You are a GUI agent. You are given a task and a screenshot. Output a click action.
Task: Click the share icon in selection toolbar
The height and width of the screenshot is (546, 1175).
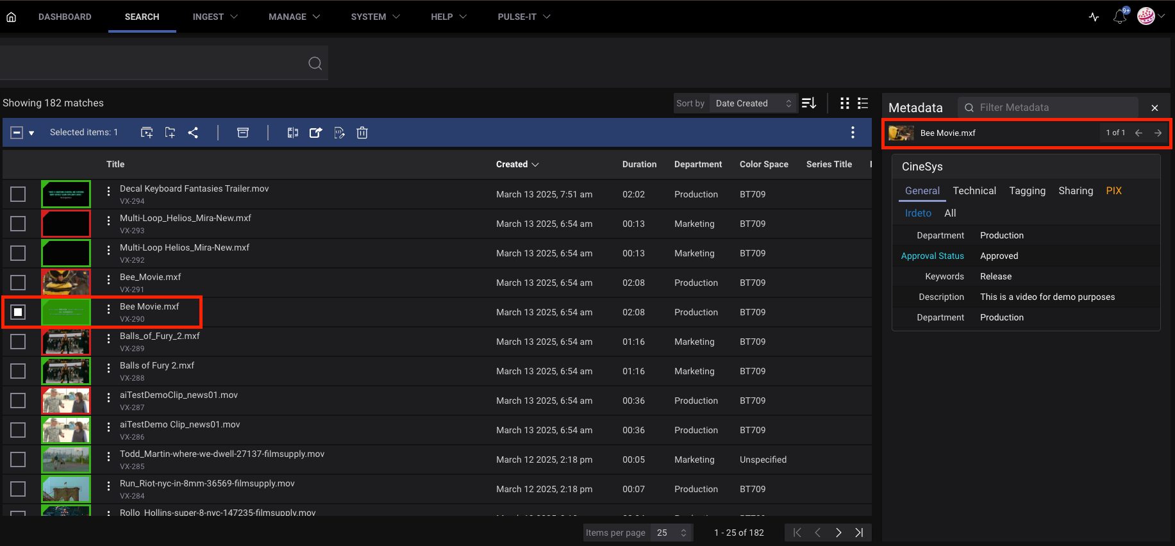[x=193, y=133]
